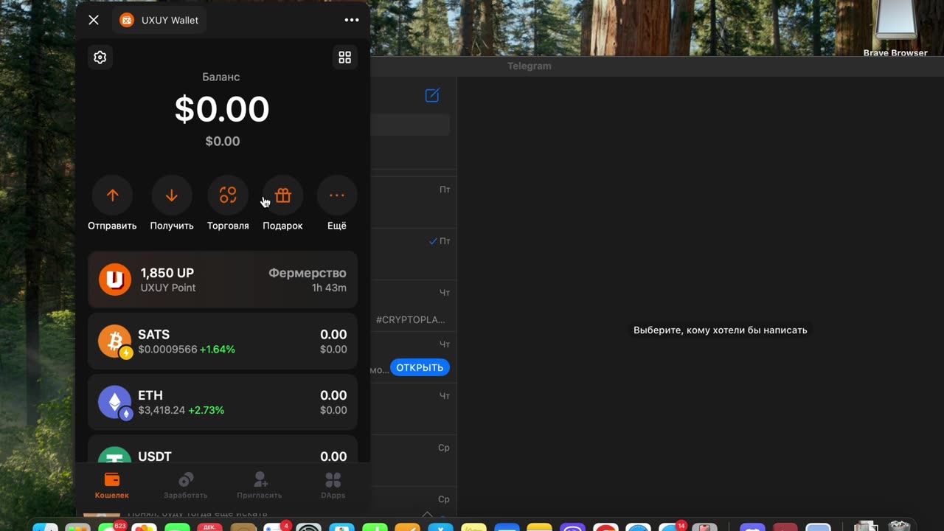Show more actions via Ещё icon

pyautogui.click(x=337, y=195)
